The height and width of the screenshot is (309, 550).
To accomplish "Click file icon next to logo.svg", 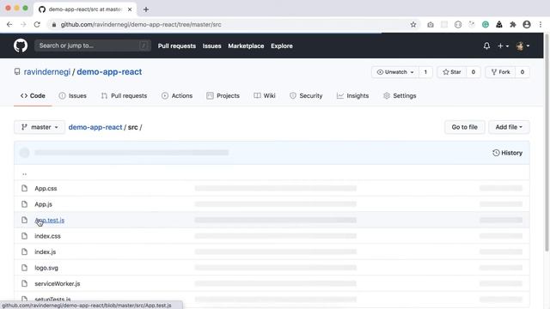I will 24,268.
